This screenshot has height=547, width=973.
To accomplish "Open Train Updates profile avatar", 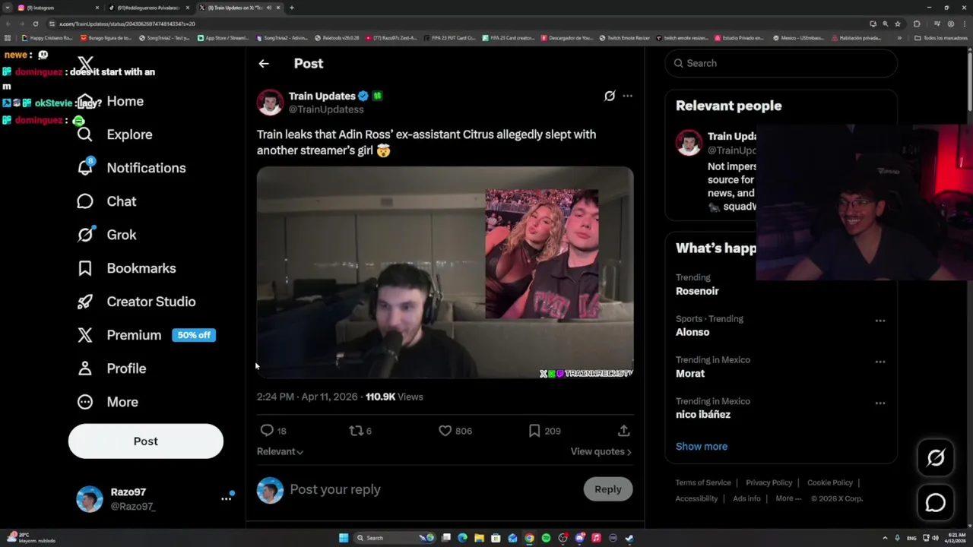I will click(x=270, y=102).
